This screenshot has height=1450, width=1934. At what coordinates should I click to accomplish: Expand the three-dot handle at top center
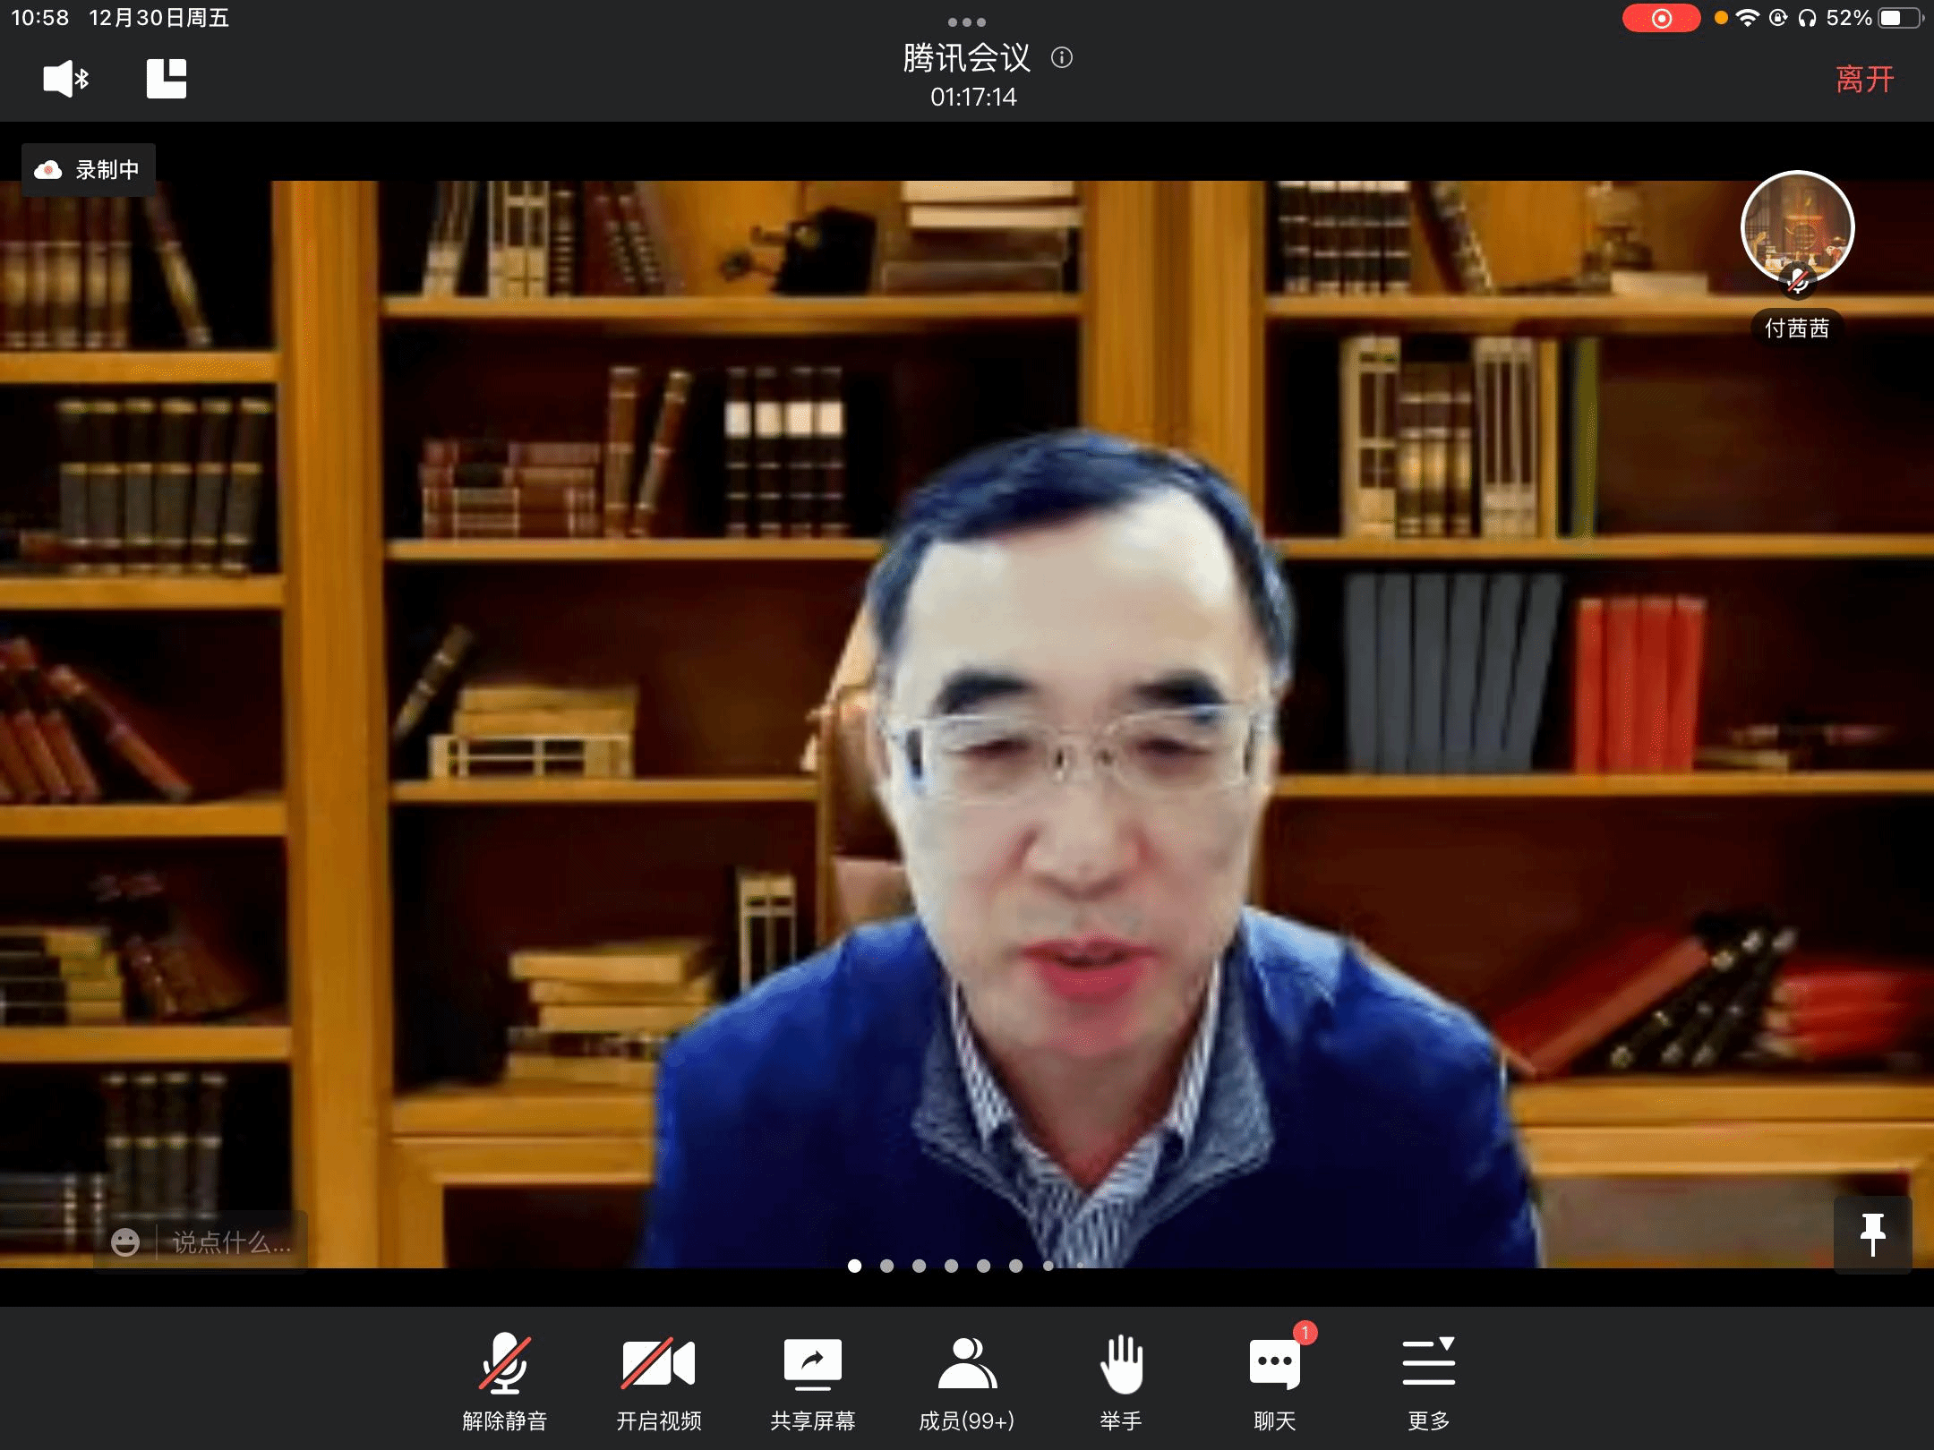click(967, 21)
